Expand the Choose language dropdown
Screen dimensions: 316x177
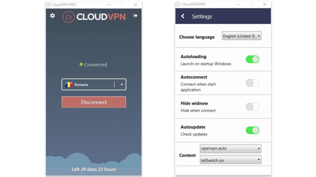(x=241, y=36)
